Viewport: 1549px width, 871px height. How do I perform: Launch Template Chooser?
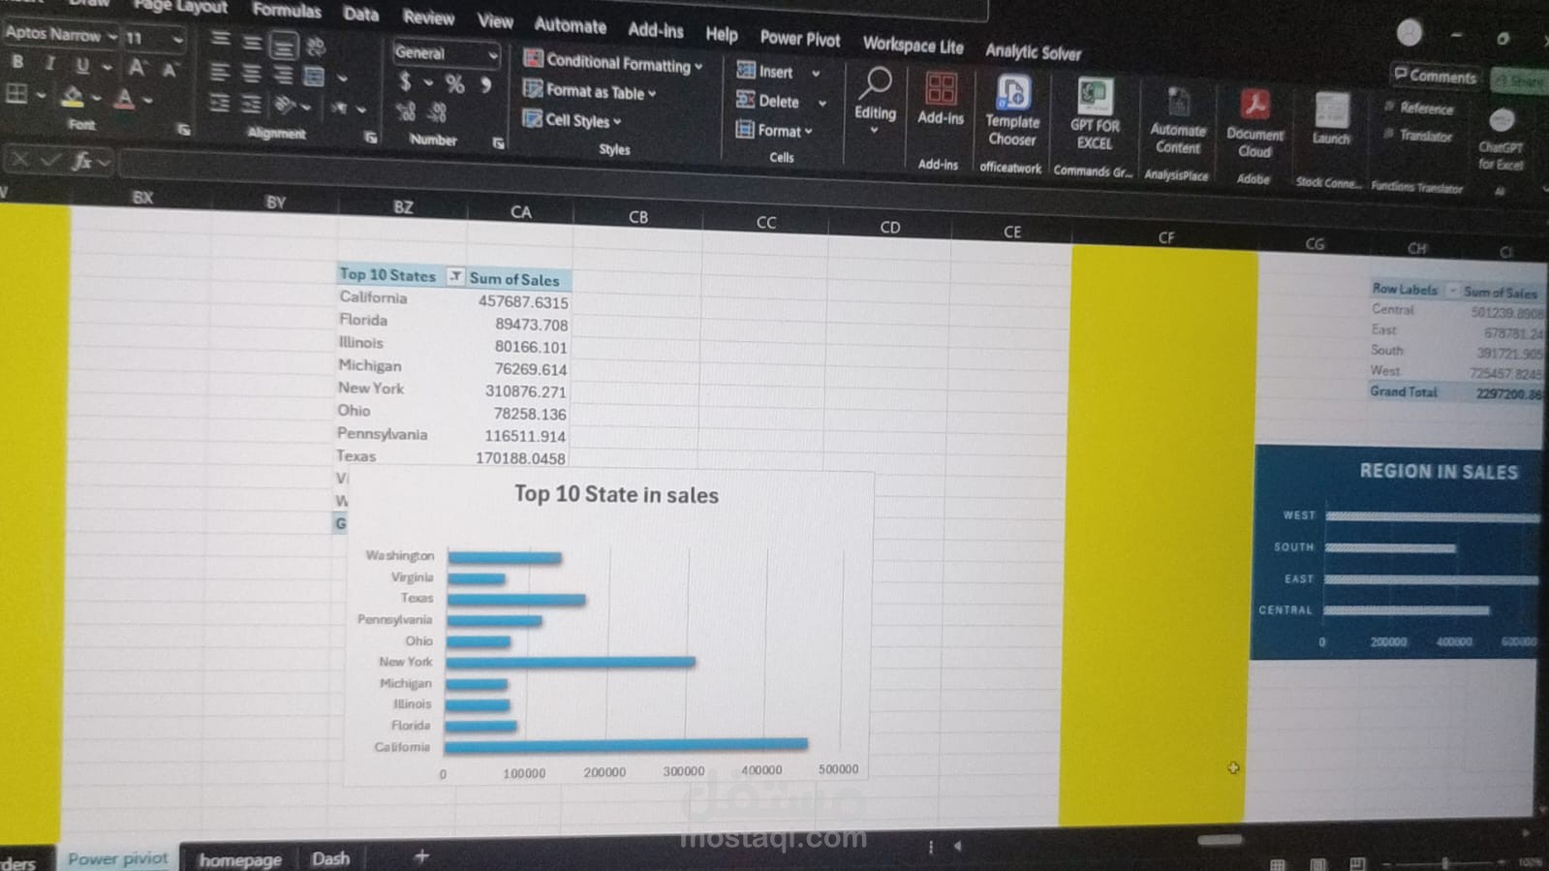click(x=1012, y=111)
